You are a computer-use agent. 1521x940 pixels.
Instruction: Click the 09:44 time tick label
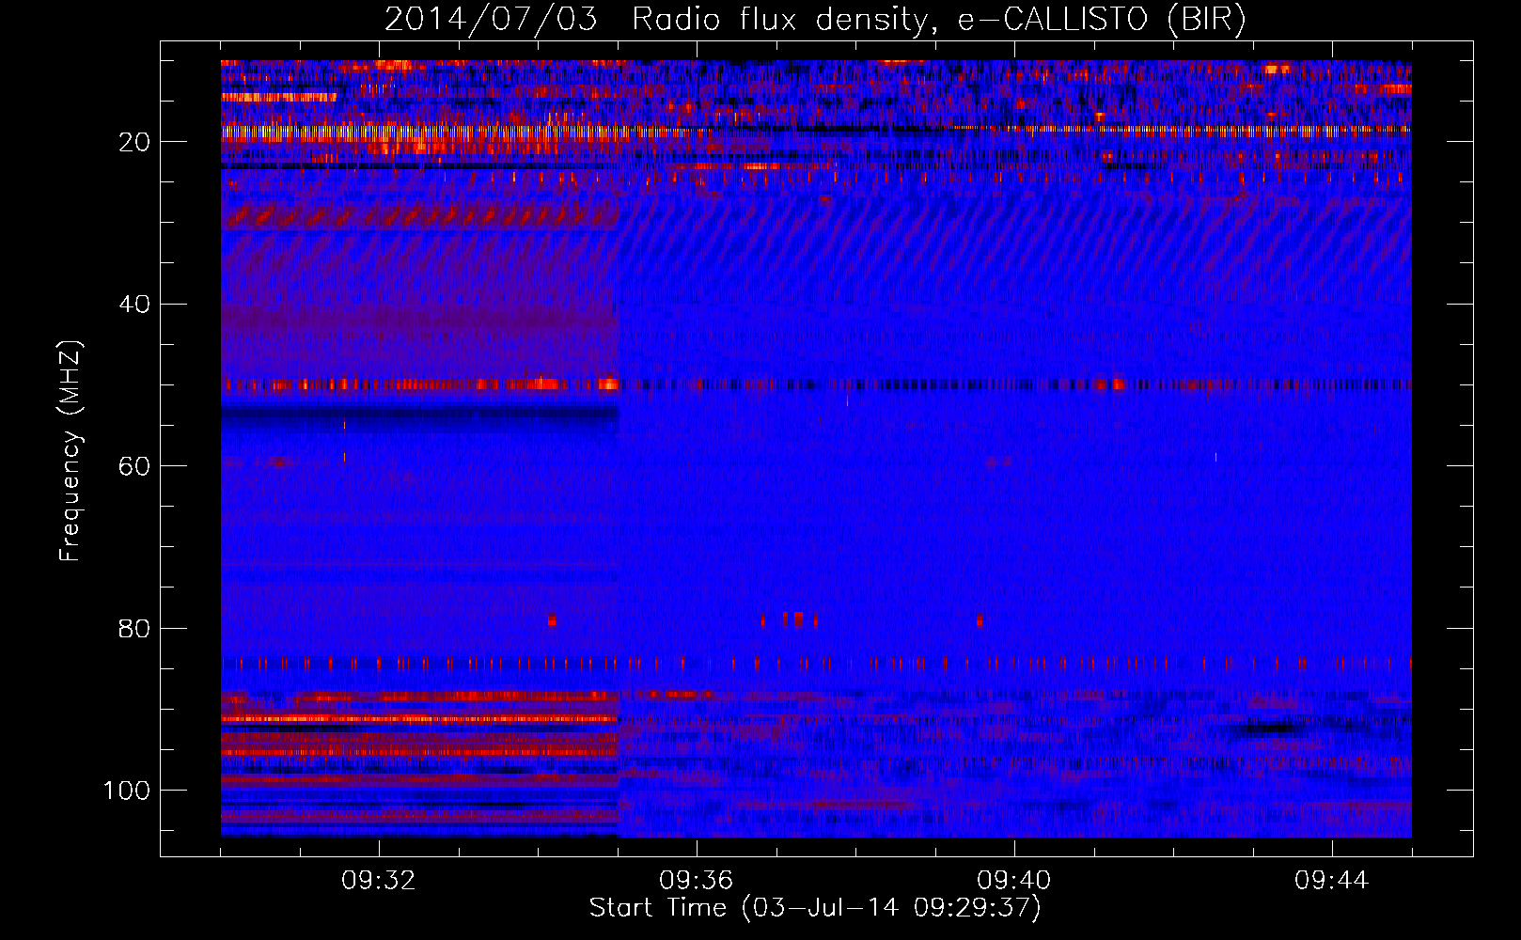click(x=1332, y=881)
